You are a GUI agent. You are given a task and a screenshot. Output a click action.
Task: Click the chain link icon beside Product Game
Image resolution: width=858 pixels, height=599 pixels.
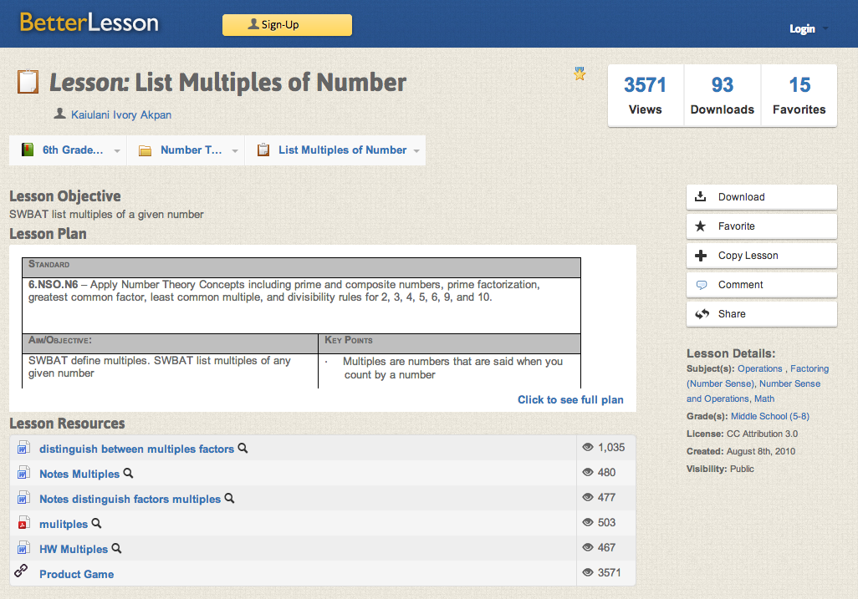(x=23, y=572)
